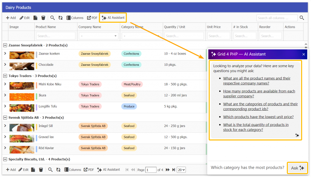Jump to last page in bottom pager
The height and width of the screenshot is (177, 311).
tap(174, 170)
